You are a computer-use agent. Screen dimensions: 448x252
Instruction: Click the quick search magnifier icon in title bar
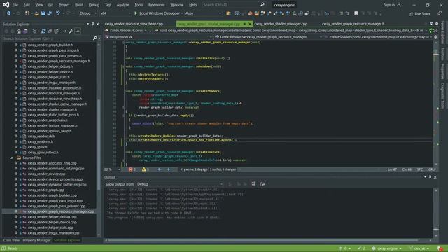pyautogui.click(x=262, y=5)
